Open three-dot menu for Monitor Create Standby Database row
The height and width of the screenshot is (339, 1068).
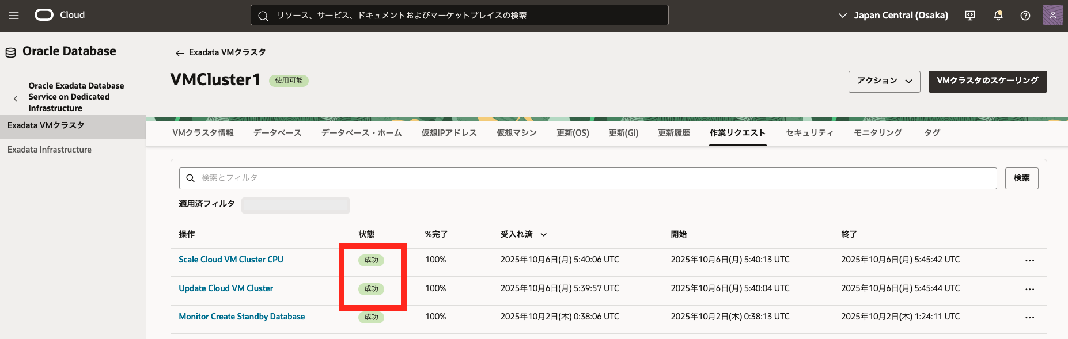coord(1029,318)
